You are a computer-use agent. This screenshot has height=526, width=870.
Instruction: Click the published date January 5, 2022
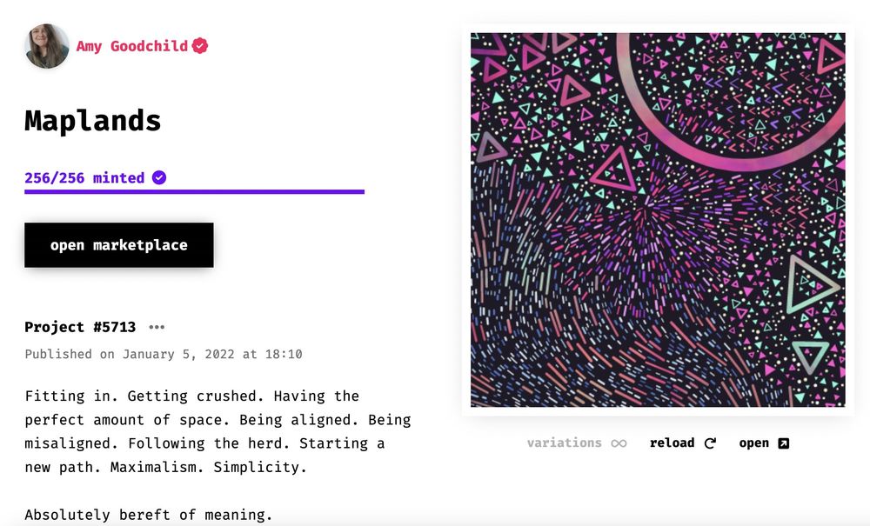[163, 354]
